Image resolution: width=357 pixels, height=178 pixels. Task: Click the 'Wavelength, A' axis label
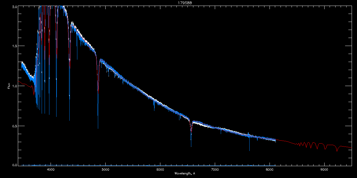coord(185,174)
